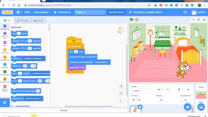Select Другие блоки category
Viewport: 208px width, 117px height.
[x=5, y=88]
